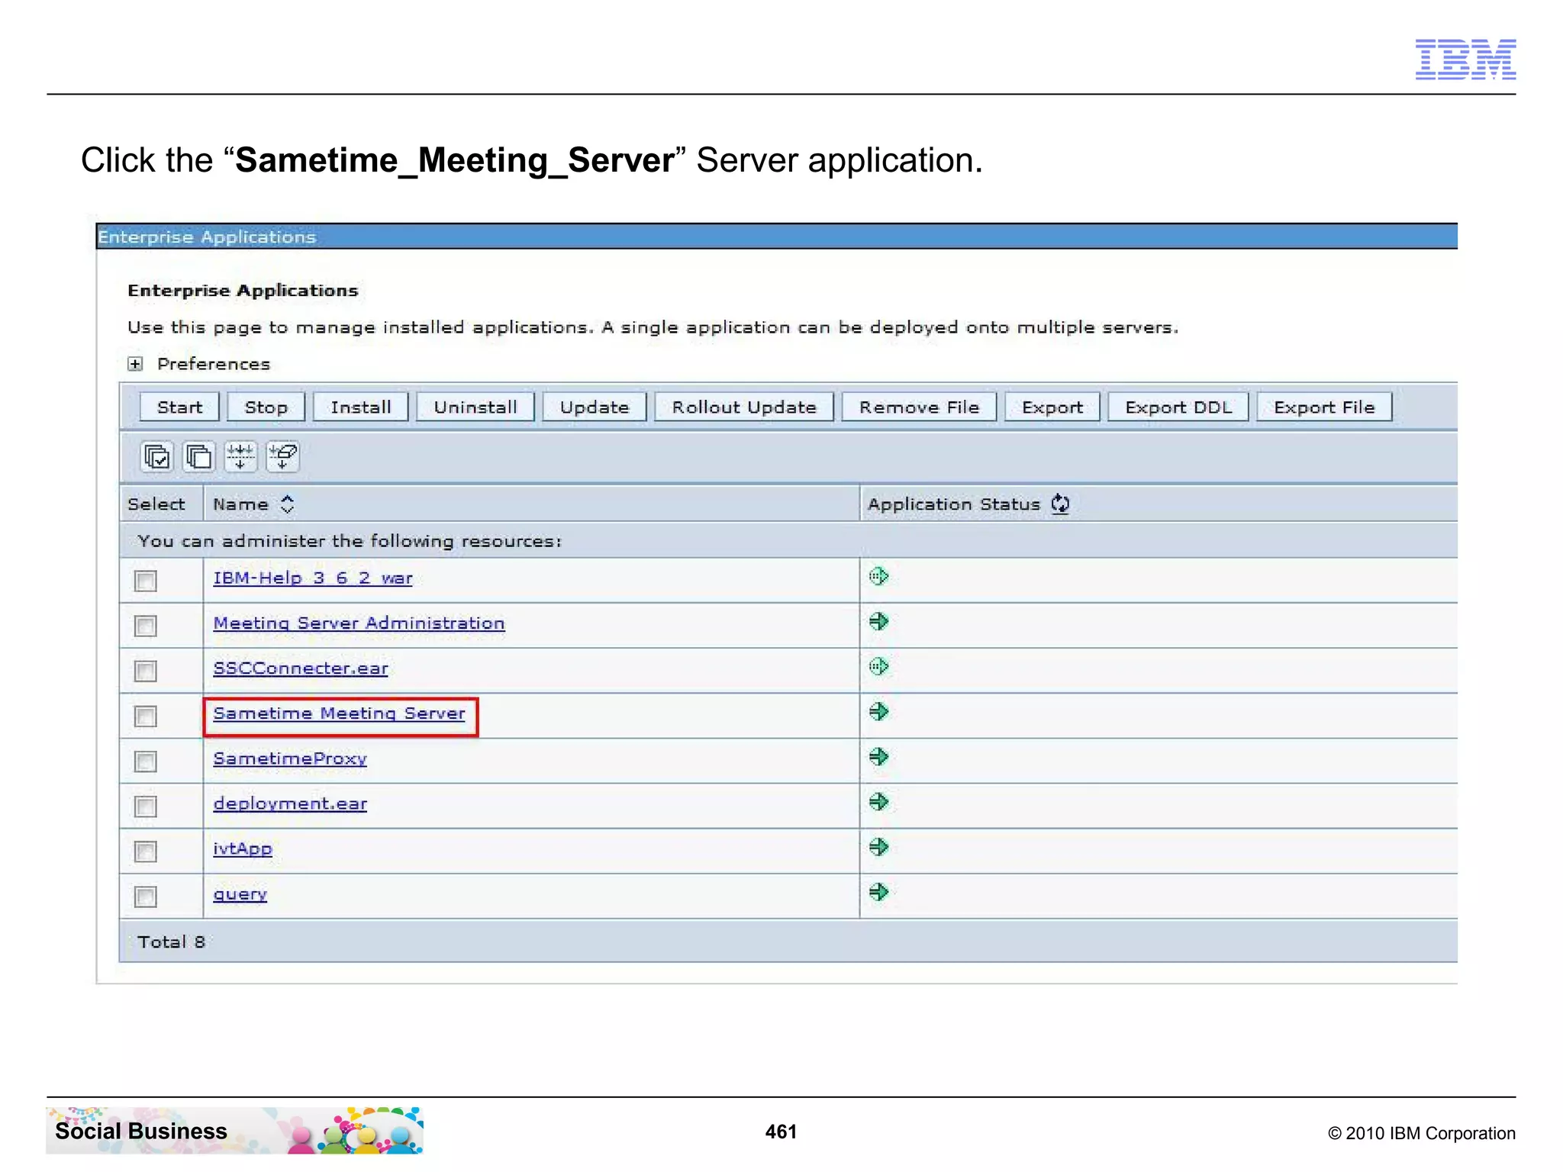Click the Enterprise Applications title bar
This screenshot has height=1172, width=1563.
pyautogui.click(x=777, y=237)
